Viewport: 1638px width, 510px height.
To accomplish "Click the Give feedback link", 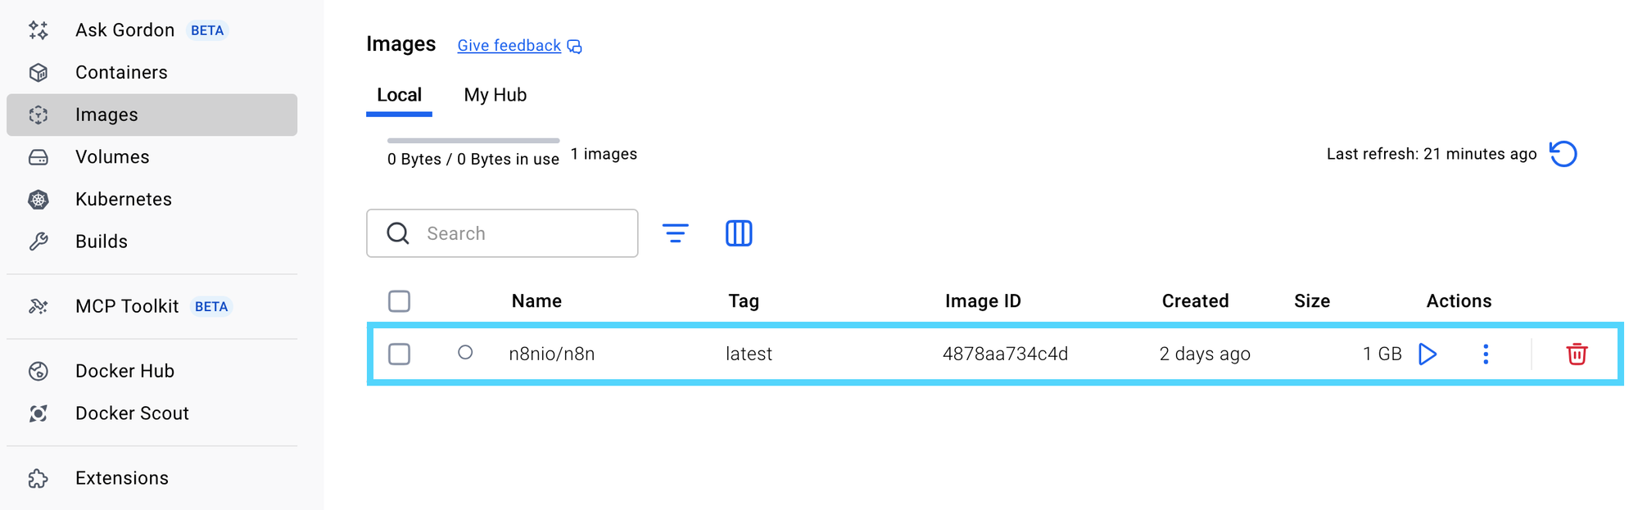I will click(509, 46).
